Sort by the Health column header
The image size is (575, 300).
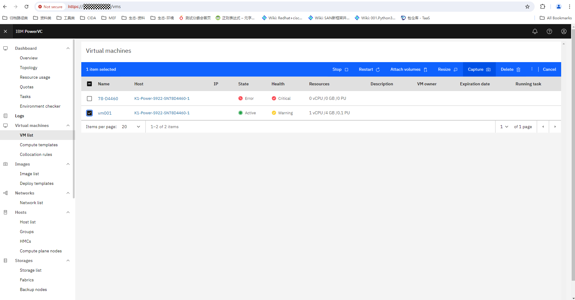point(278,84)
